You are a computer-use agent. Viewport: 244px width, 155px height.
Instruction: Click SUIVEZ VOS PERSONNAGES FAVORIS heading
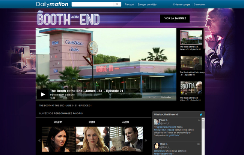tap(61, 114)
